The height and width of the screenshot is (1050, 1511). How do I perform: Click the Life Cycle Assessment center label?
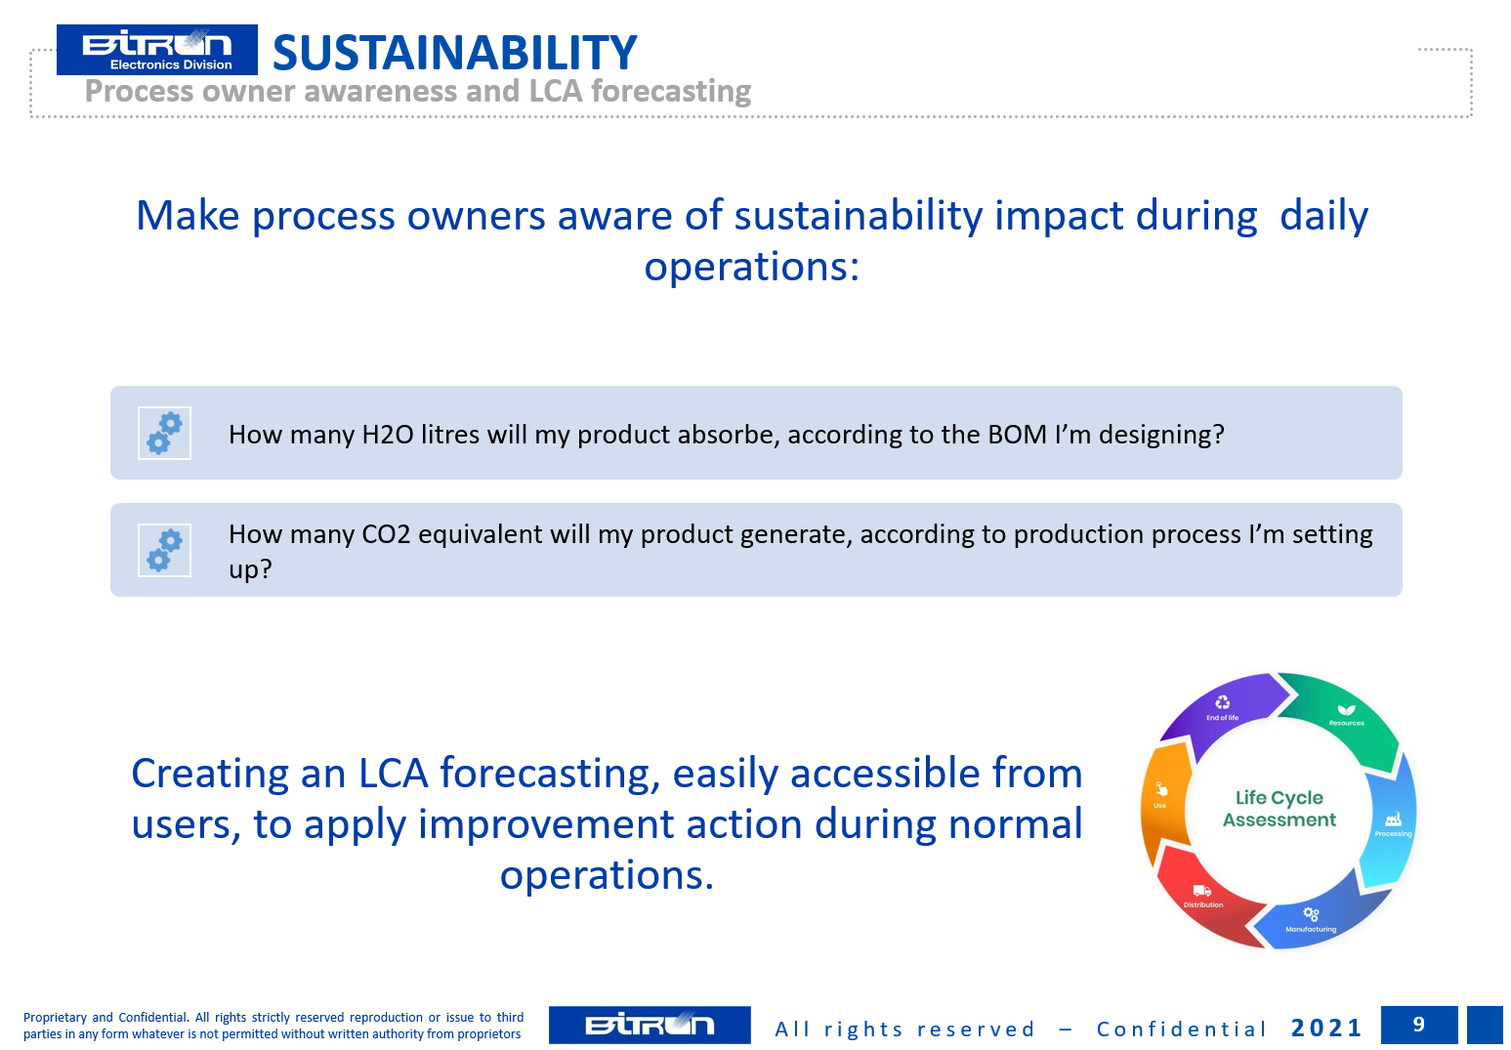pyautogui.click(x=1279, y=809)
